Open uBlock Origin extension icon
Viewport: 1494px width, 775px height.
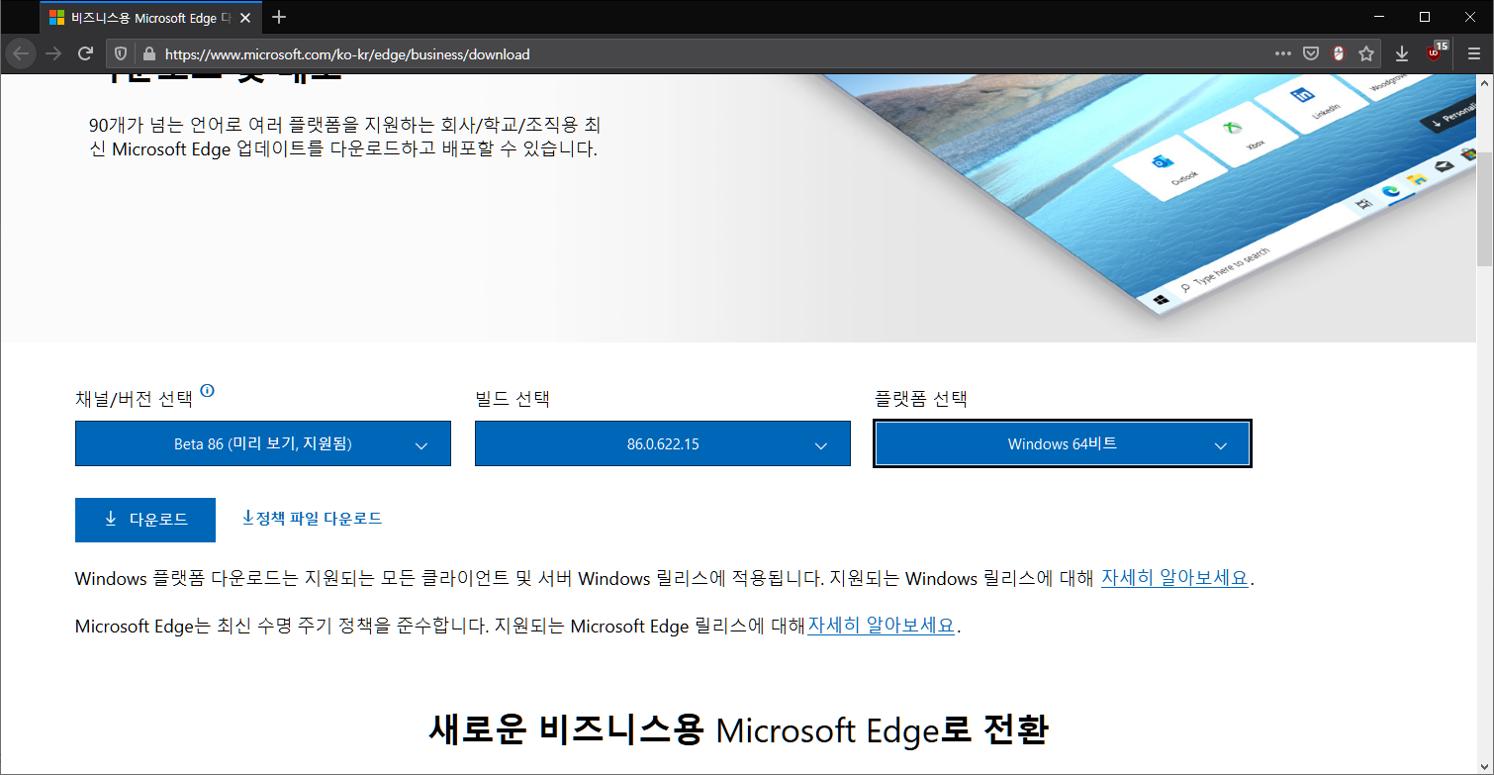click(x=1436, y=53)
